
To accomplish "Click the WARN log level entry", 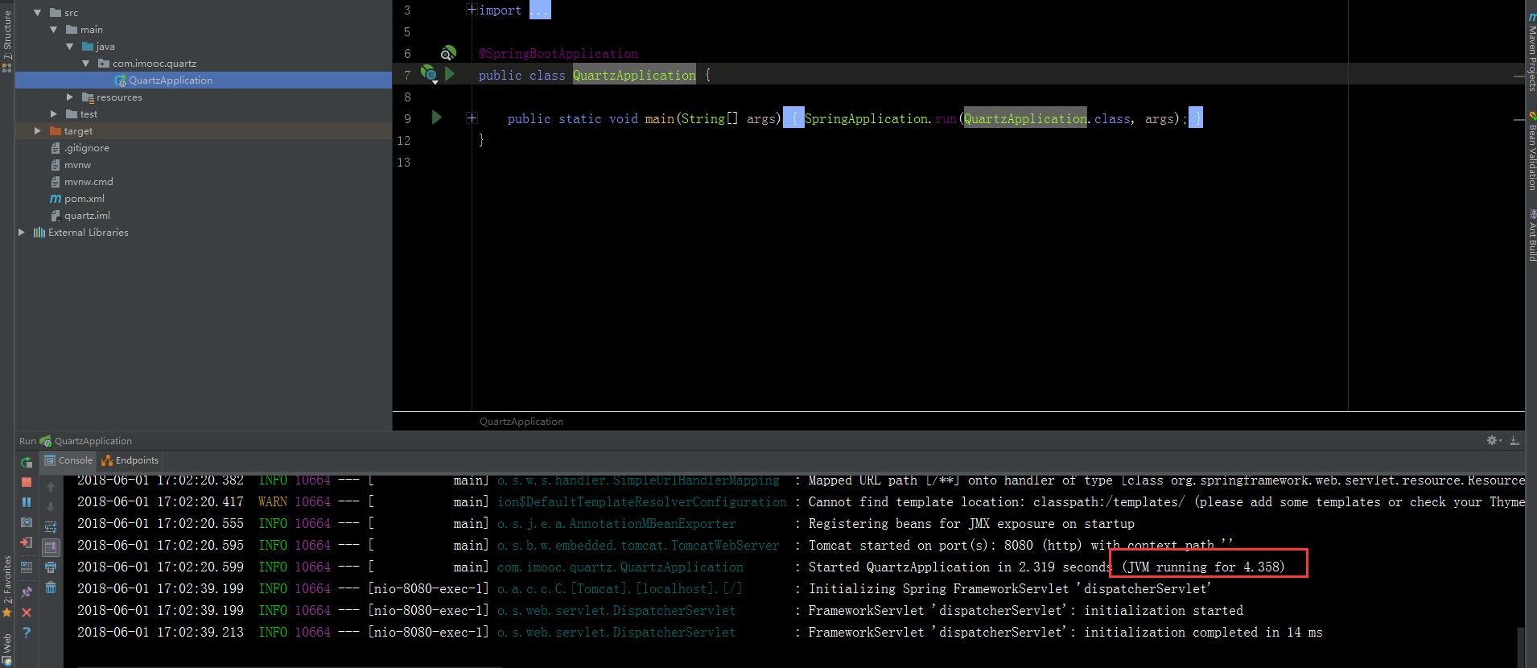I will (x=273, y=502).
